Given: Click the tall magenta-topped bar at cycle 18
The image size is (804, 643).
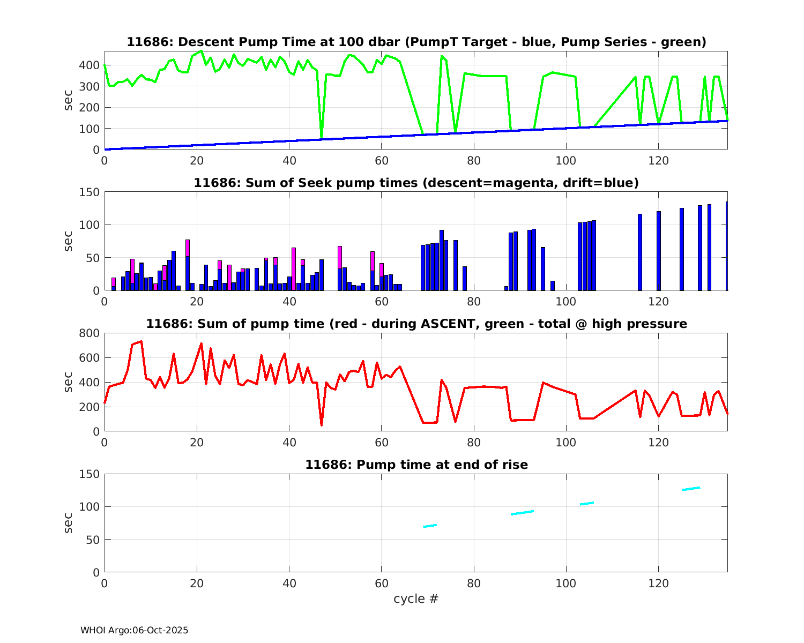Looking at the screenshot, I should [188, 265].
